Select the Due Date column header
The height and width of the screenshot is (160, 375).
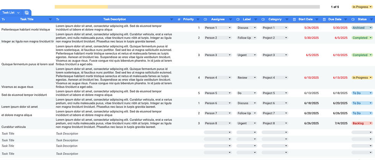click(x=334, y=19)
